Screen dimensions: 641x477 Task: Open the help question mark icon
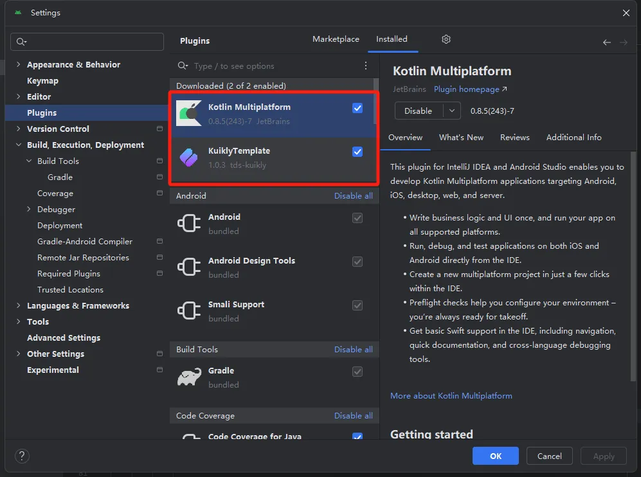tap(22, 456)
